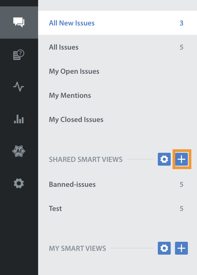
Task: Click the Shared Smart Views section header
Action: (x=86, y=159)
